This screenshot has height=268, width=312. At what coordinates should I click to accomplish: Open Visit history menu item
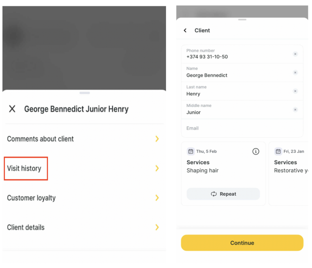[24, 169]
